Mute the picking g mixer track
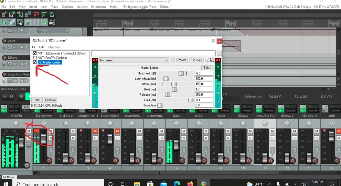The width and height of the screenshot is (341, 186). point(73,131)
